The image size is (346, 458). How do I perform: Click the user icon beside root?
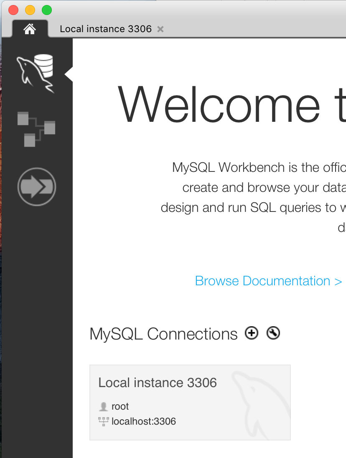[103, 406]
